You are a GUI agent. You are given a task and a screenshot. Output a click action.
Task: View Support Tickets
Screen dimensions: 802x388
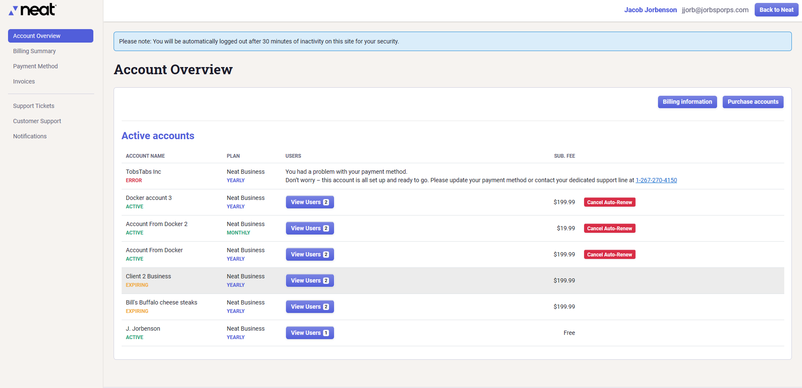click(x=33, y=106)
